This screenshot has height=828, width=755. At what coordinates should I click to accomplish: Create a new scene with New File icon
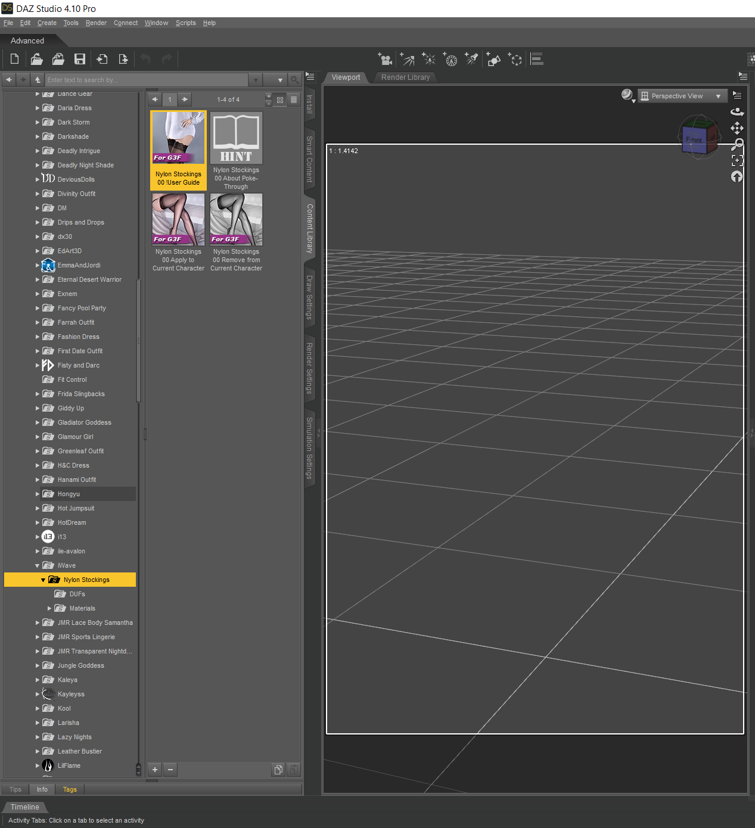14,59
